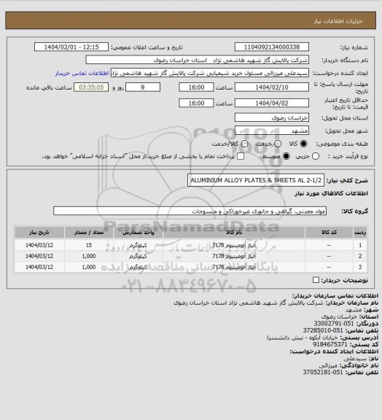Viewport: 382px width, 420px height.
Task: Click row number 3 in the table
Action: click(360, 267)
